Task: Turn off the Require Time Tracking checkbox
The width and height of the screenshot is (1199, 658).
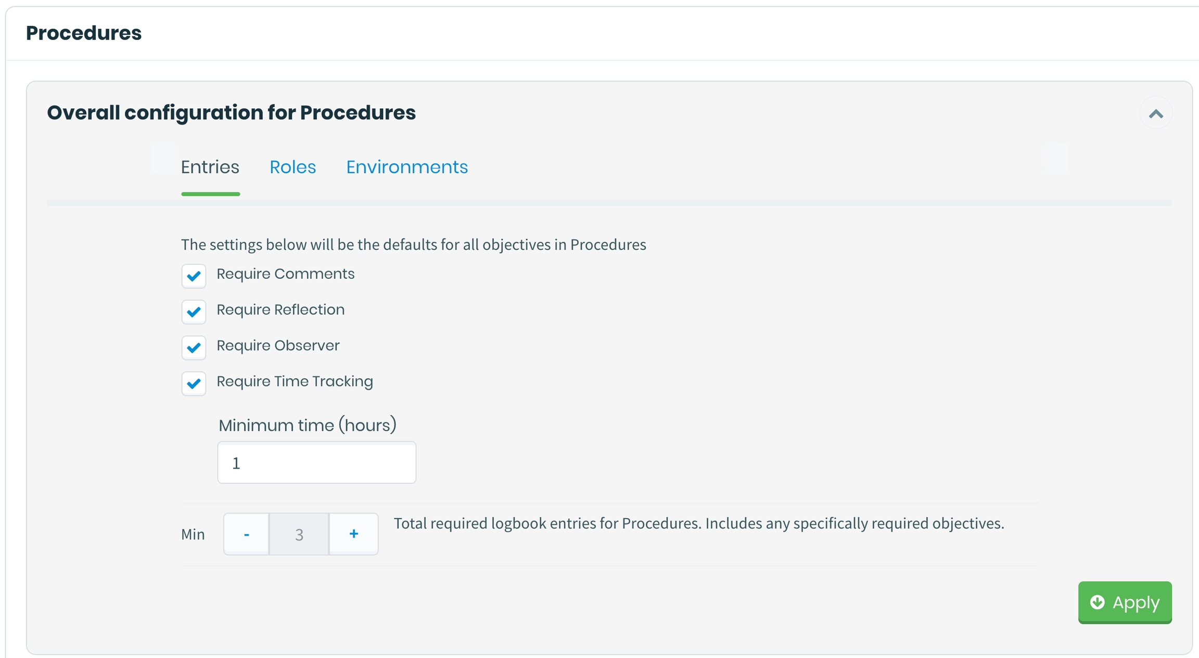Action: 194,383
